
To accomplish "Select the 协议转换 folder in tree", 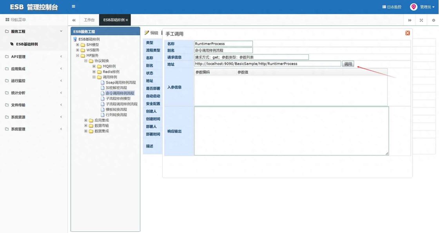I will [102, 61].
